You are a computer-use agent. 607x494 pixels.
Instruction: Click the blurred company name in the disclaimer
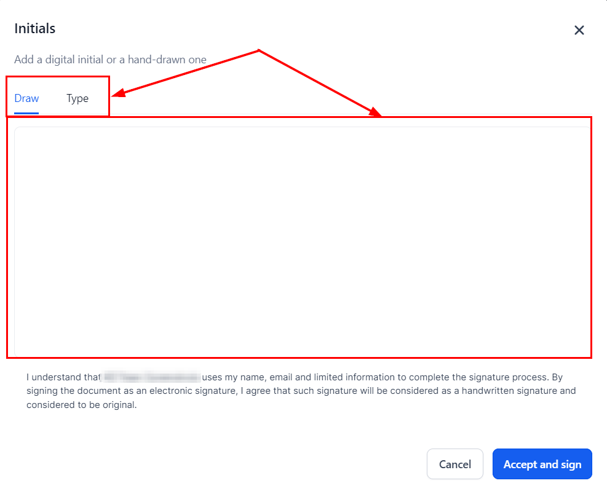click(151, 377)
